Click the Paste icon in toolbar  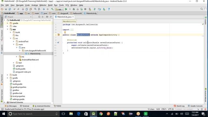[x=31, y=9]
